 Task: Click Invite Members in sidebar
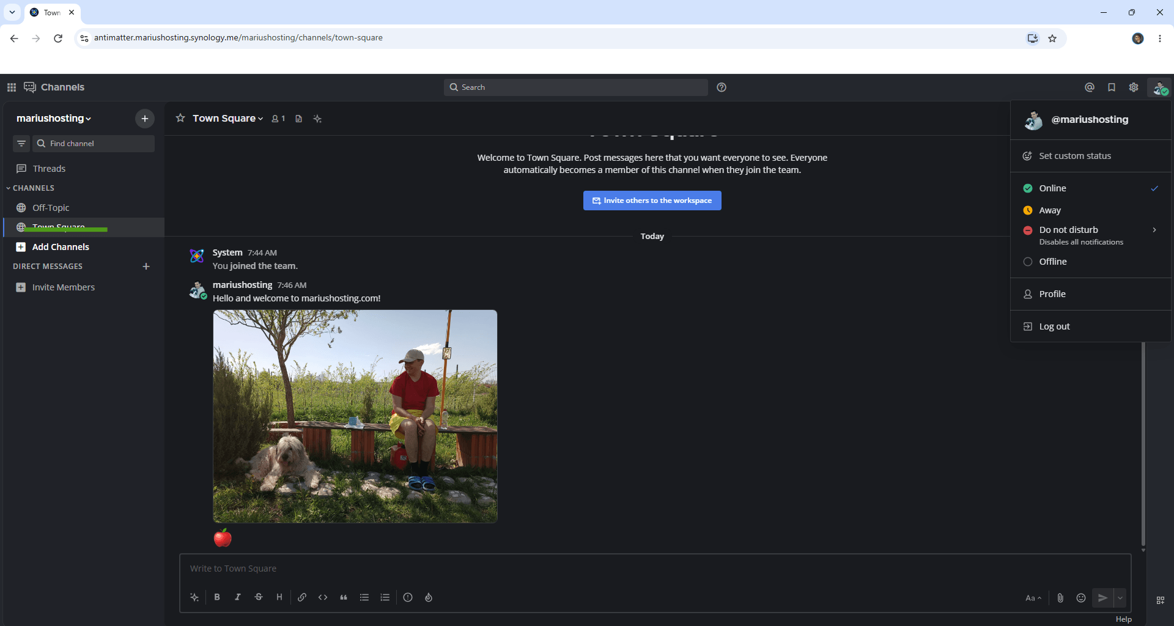[x=84, y=287]
